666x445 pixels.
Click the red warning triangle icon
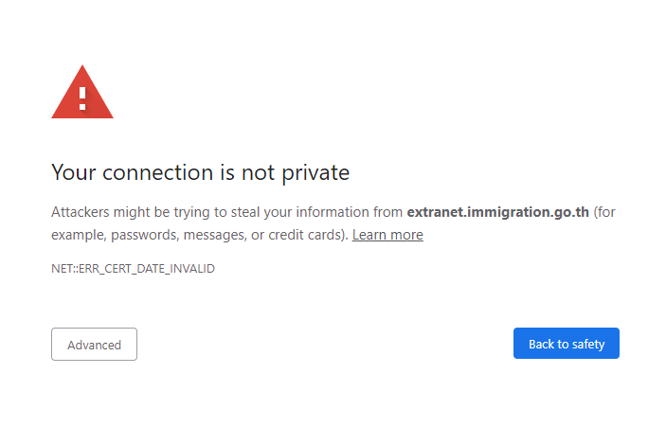(x=82, y=93)
